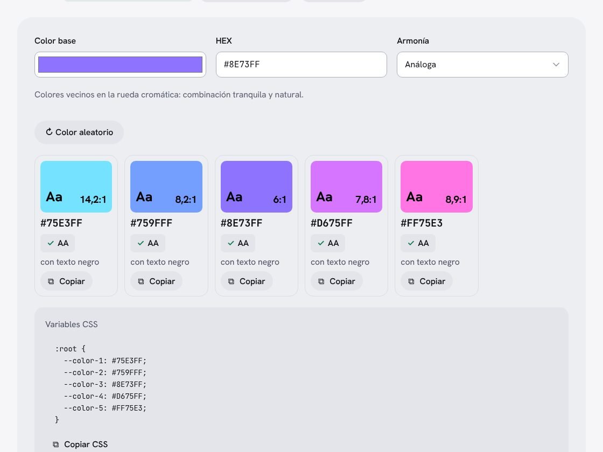Click the Variables CSS heading

tap(72, 324)
